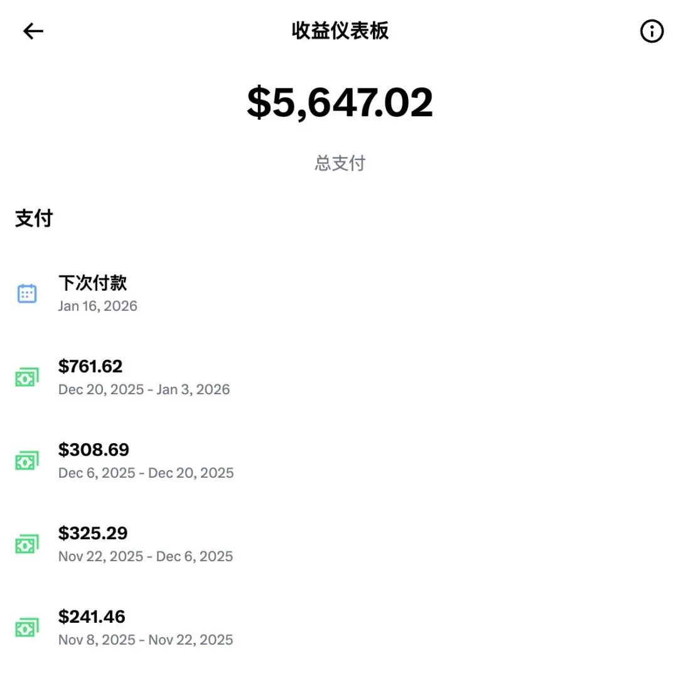The height and width of the screenshot is (678, 678).
Task: Click the Nov 8, 2025 - Nov 22, 2025 range
Action: click(x=145, y=639)
